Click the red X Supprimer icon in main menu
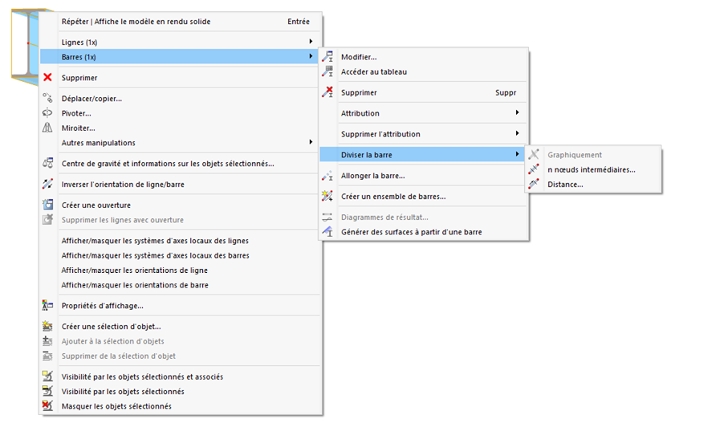 pos(47,78)
